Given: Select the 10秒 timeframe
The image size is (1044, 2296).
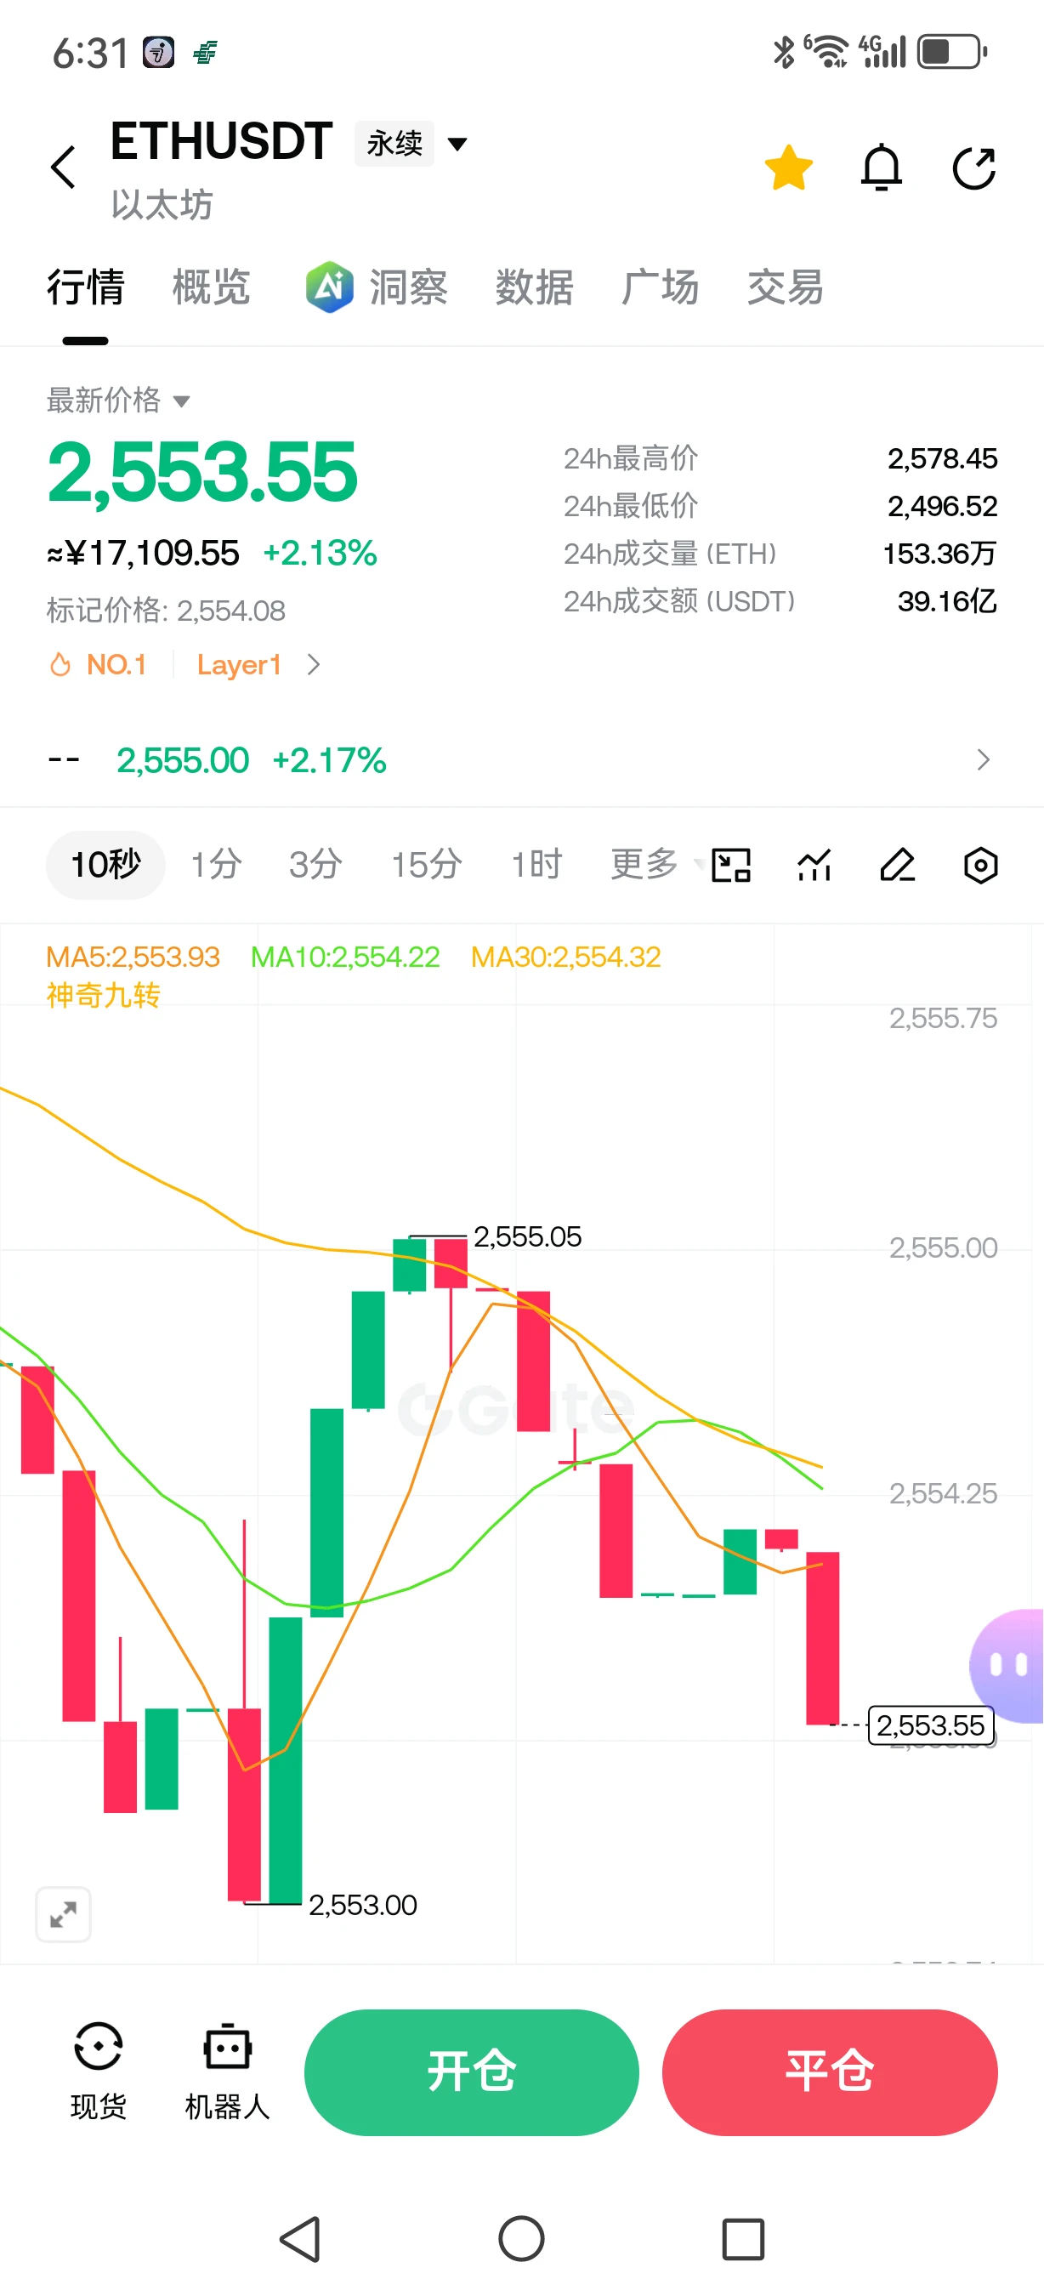Looking at the screenshot, I should (106, 865).
